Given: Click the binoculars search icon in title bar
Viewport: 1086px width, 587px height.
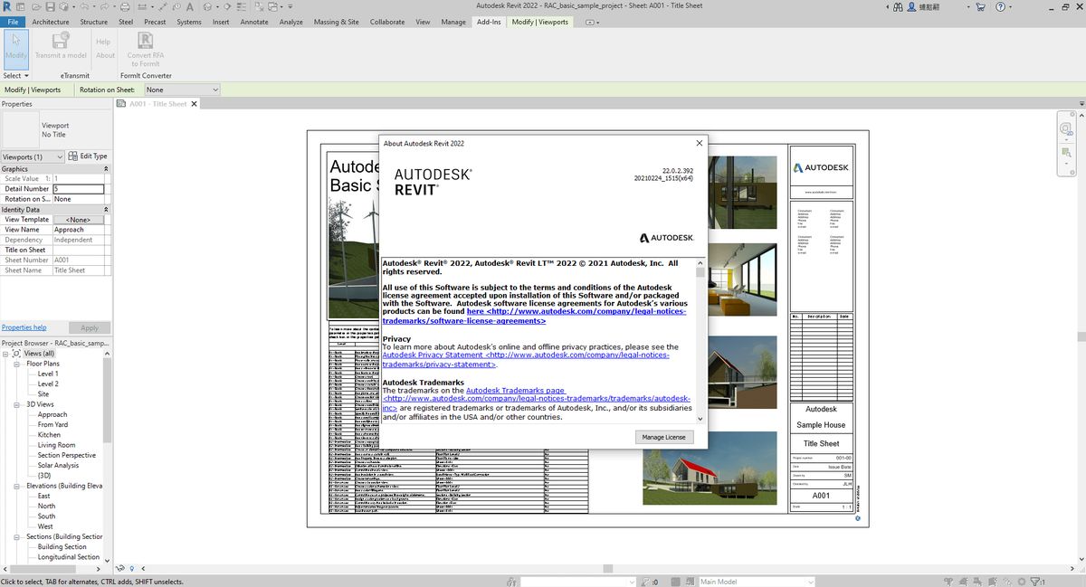Looking at the screenshot, I should (x=898, y=6).
